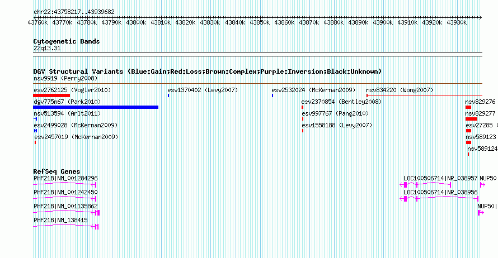
Task: Select variant label nsv513594 (Arlt2011)
Action: click(x=67, y=113)
